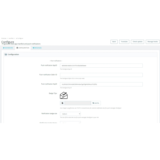The image size is (160, 160).
Task: Click the Back button
Action: [x=114, y=42]
